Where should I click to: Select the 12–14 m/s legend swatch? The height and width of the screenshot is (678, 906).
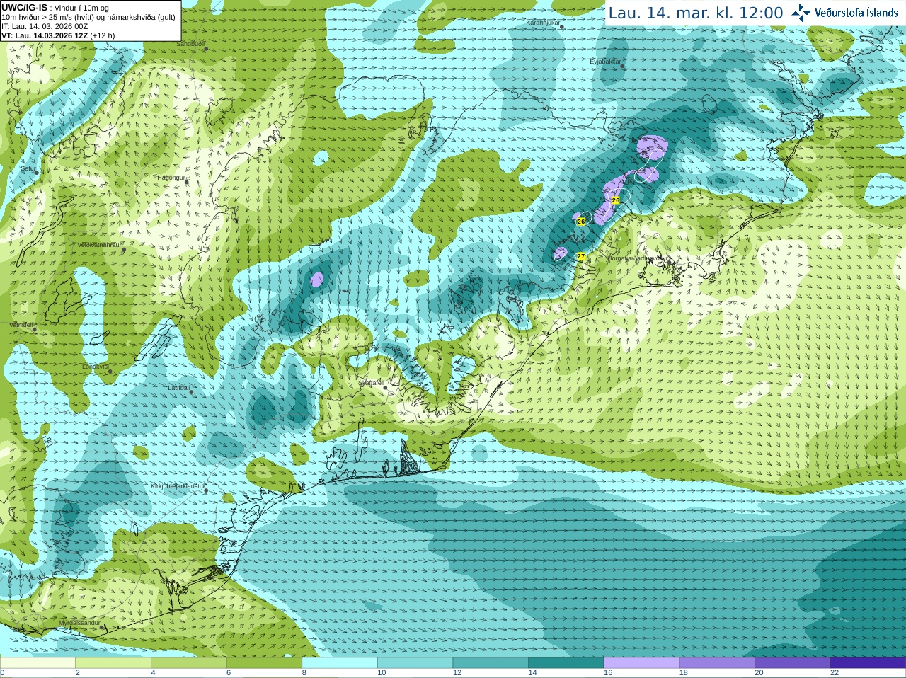tap(491, 663)
